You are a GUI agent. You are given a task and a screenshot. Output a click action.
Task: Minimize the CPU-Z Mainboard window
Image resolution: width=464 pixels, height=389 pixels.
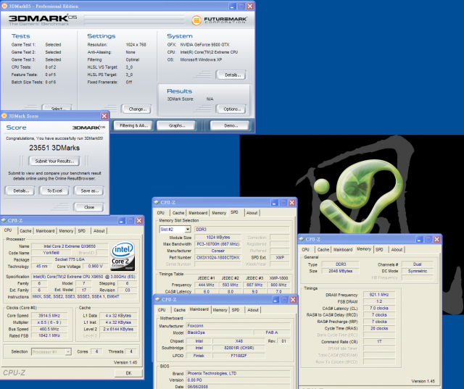[275, 300]
